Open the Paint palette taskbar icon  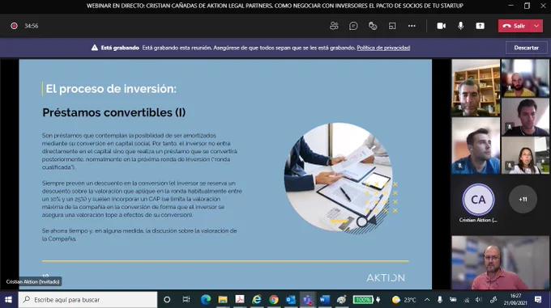pyautogui.click(x=342, y=300)
